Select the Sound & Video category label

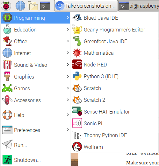[x=31, y=65]
